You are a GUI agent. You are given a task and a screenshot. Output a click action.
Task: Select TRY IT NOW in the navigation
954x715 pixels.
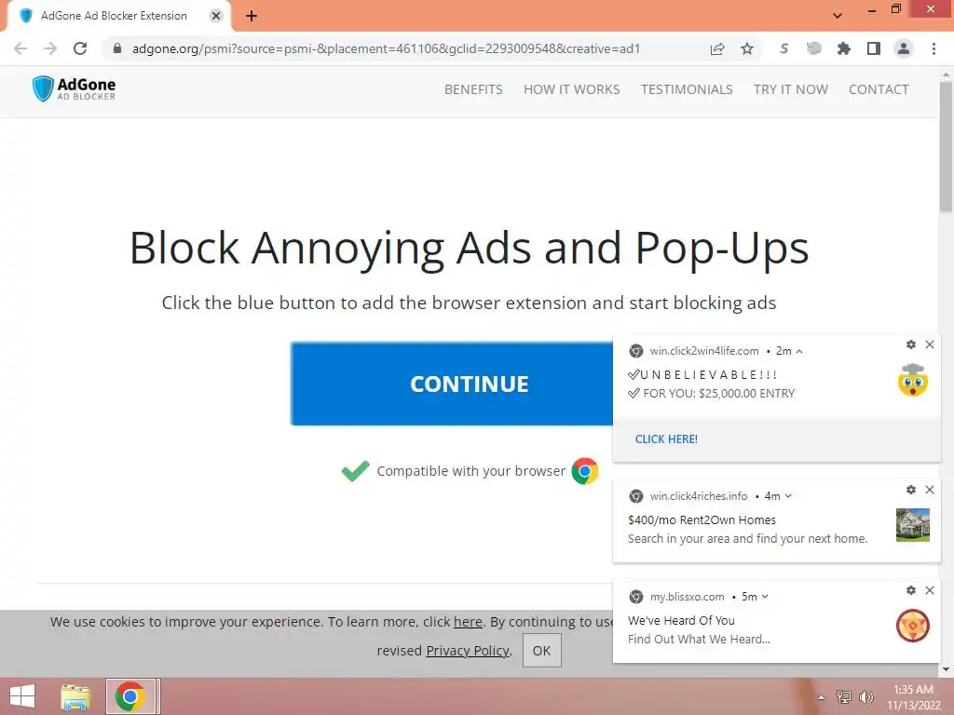point(790,89)
